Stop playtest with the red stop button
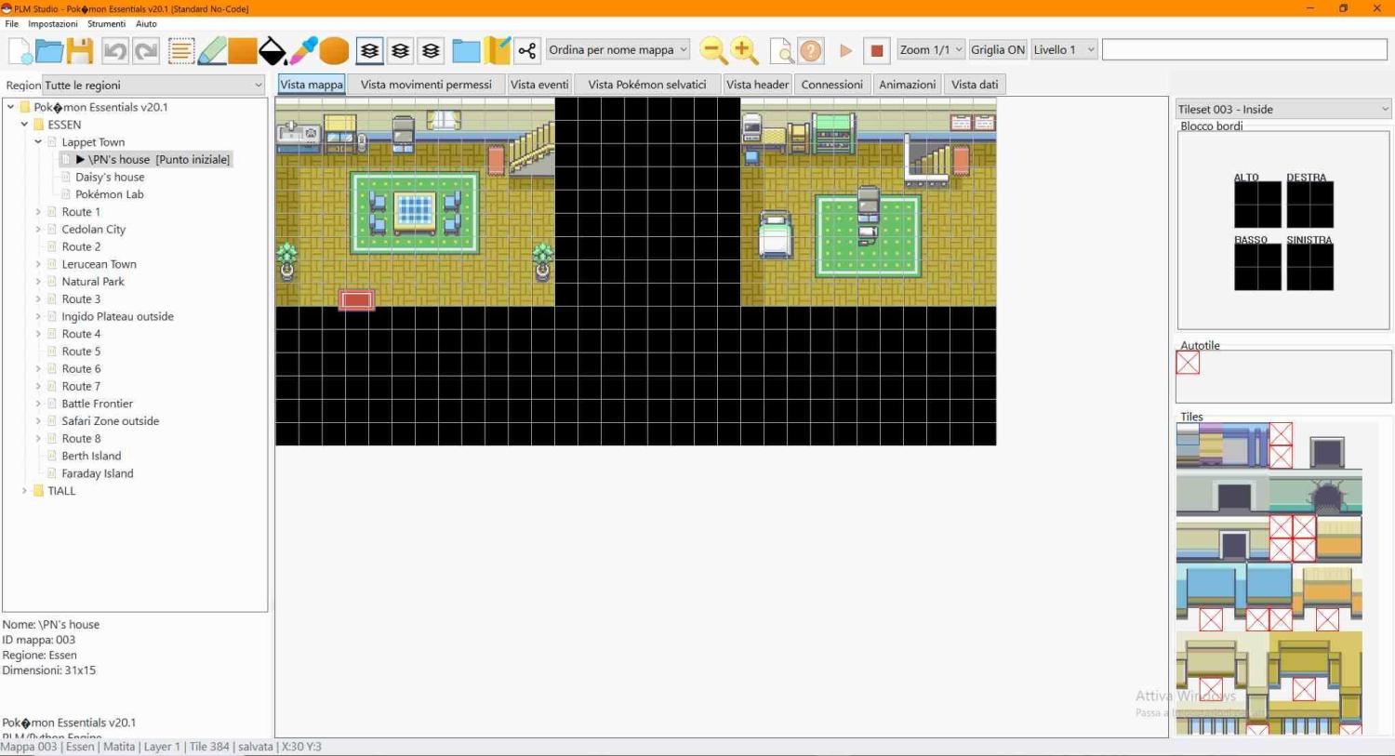 (x=876, y=50)
